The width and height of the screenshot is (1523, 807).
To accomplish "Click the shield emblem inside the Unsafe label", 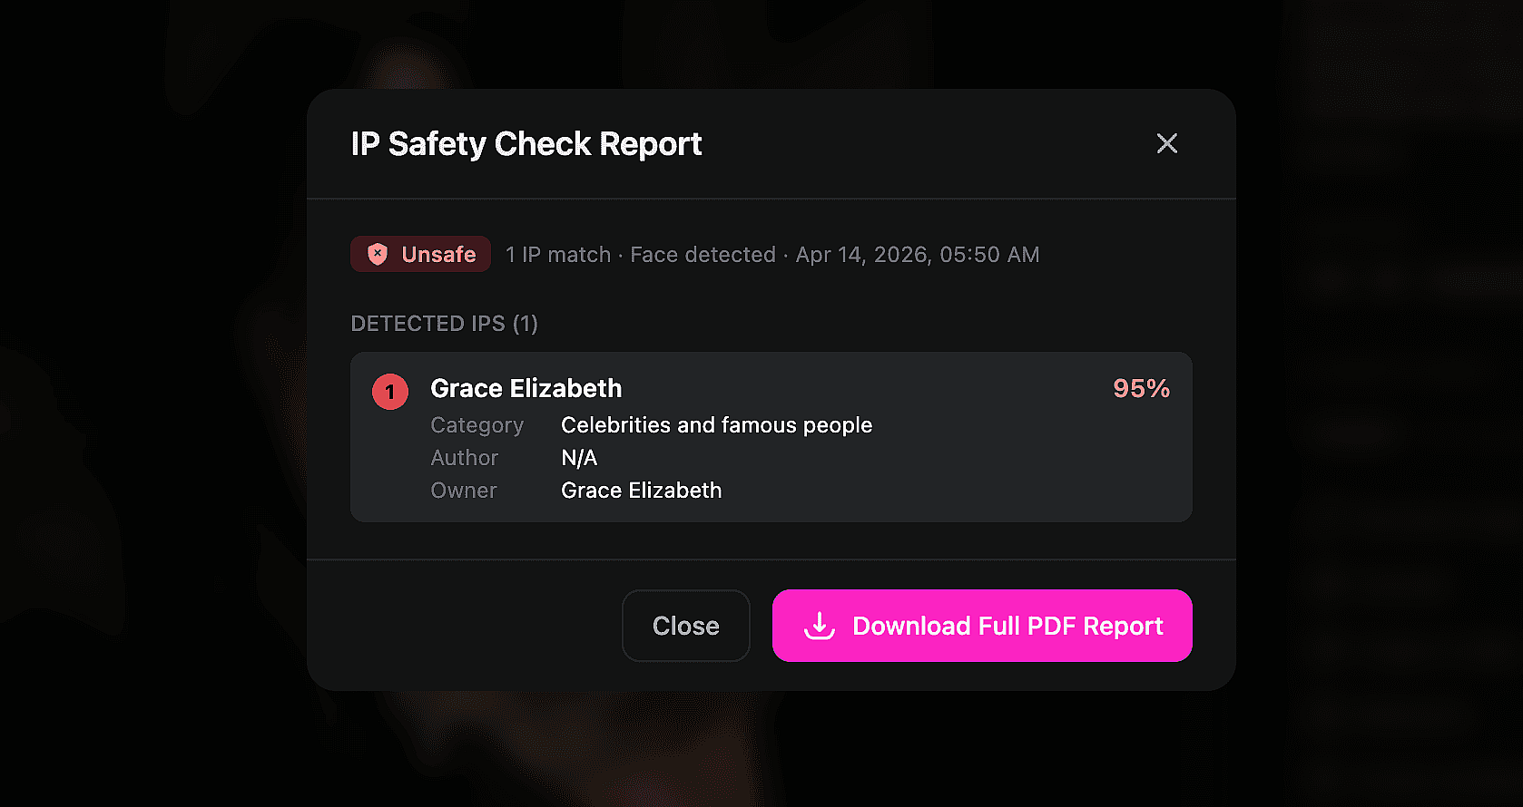I will coord(377,254).
